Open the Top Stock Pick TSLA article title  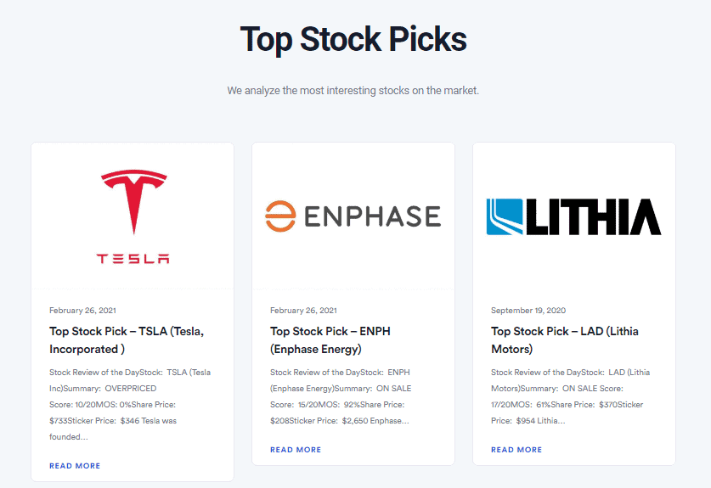pos(127,339)
